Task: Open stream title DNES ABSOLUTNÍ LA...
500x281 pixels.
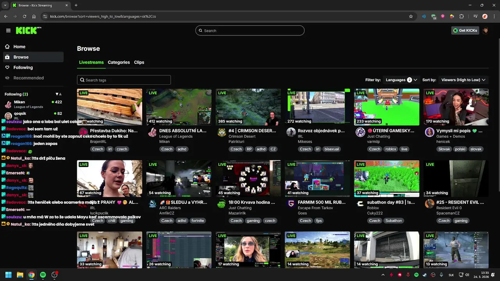Action: 183,131
